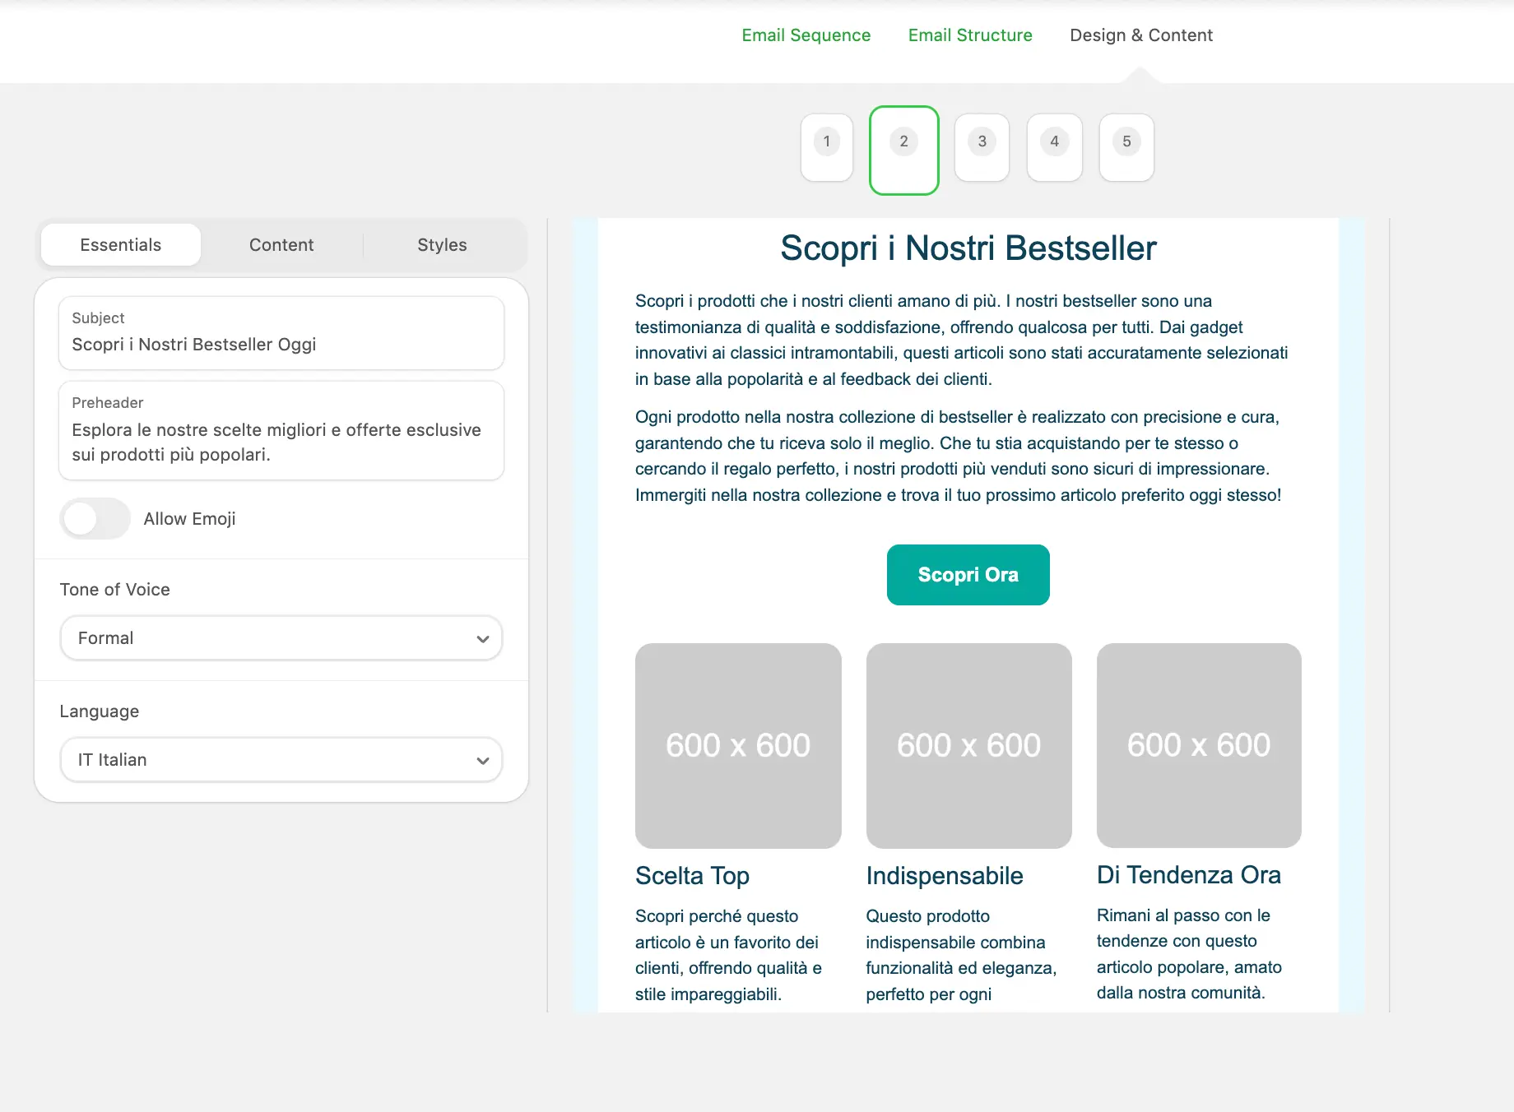Select email step 1 in the sequence
1514x1112 pixels.
pos(826,148)
